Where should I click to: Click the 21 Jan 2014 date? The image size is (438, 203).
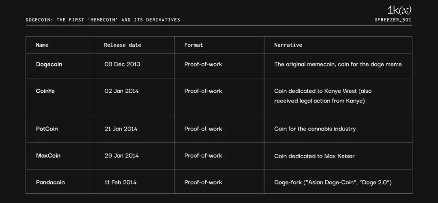pos(121,129)
